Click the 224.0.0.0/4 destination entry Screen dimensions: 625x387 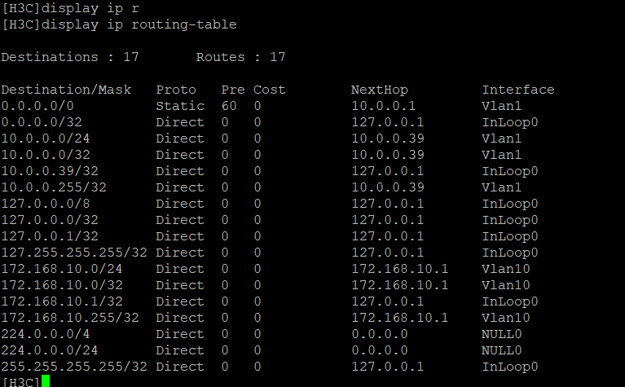click(46, 334)
